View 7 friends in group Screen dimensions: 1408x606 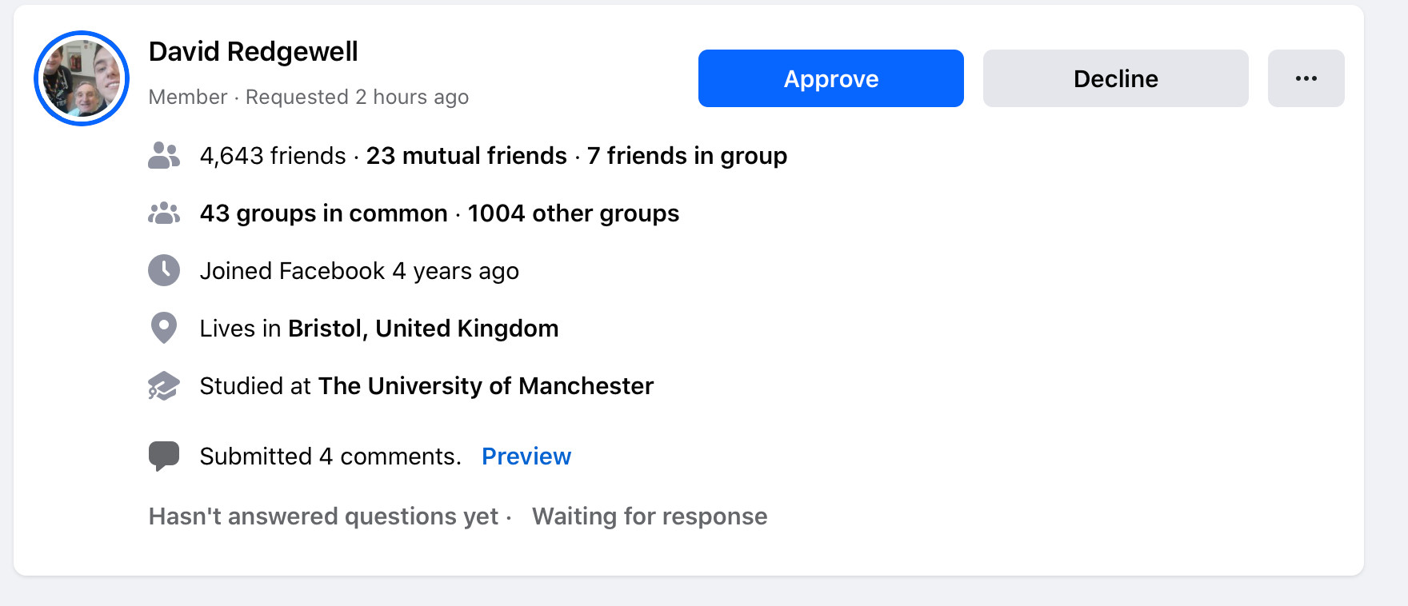[686, 156]
